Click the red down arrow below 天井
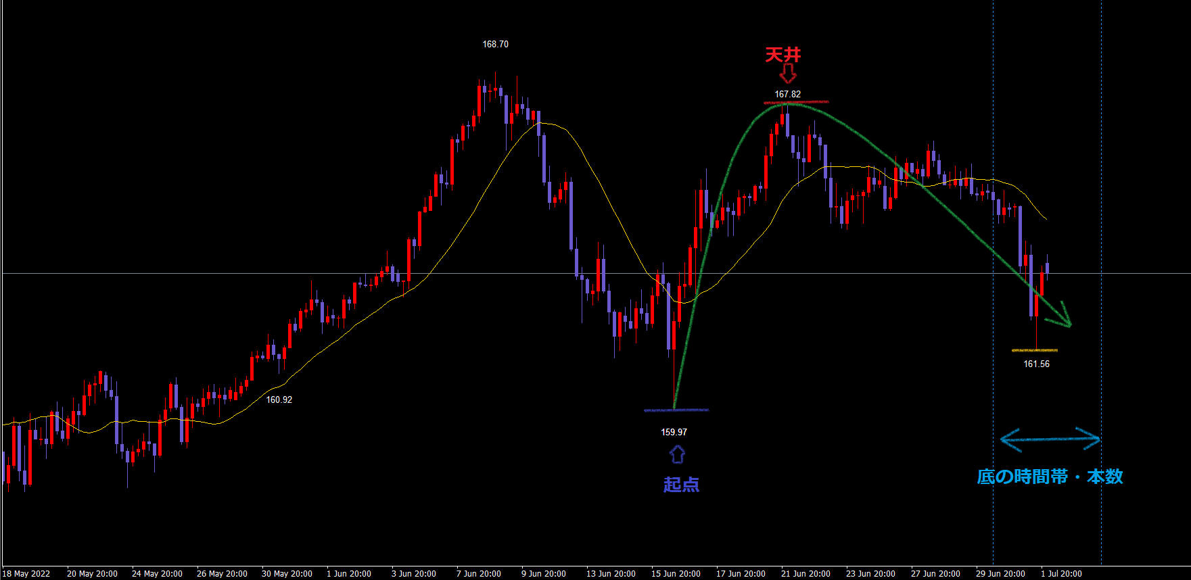 pos(788,74)
